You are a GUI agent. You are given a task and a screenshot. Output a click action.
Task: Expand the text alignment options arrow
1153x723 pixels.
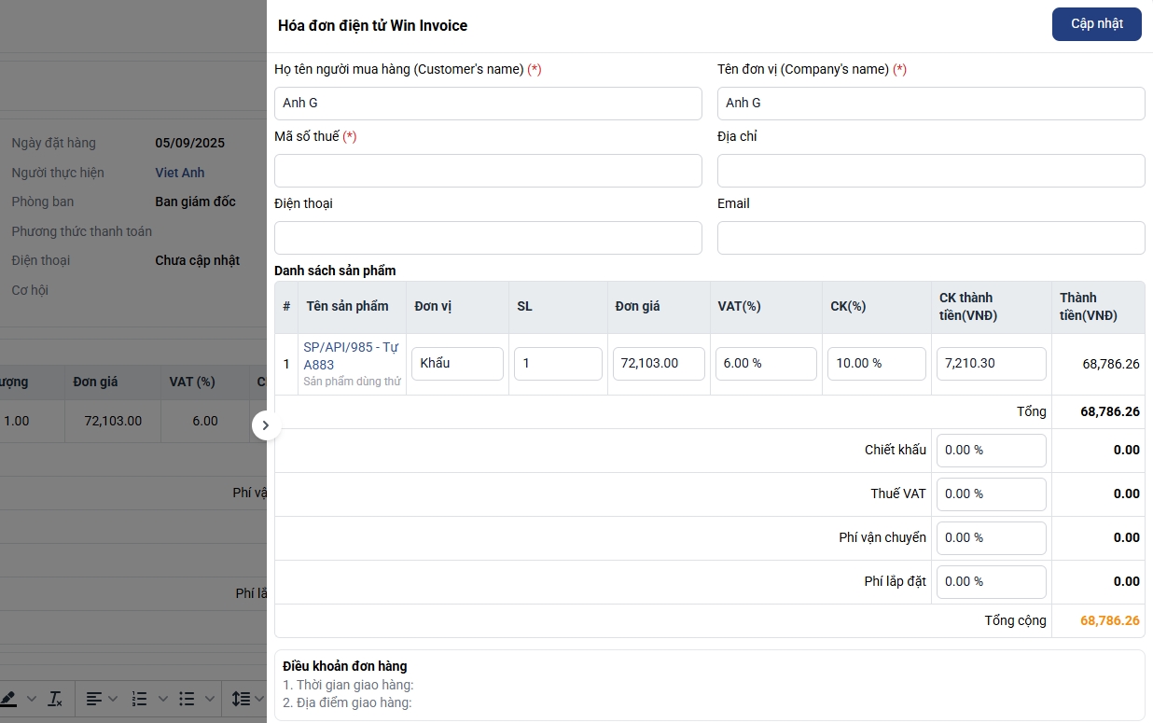point(113,698)
